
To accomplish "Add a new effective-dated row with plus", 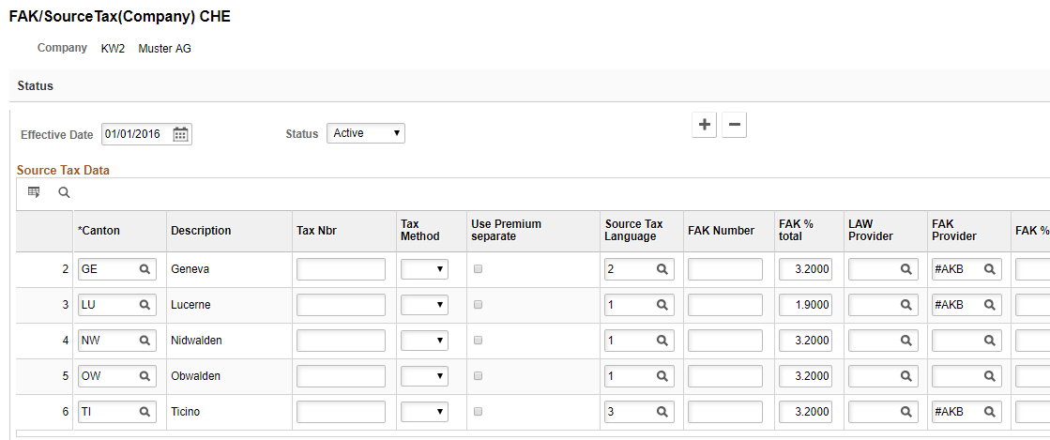I will 704,125.
